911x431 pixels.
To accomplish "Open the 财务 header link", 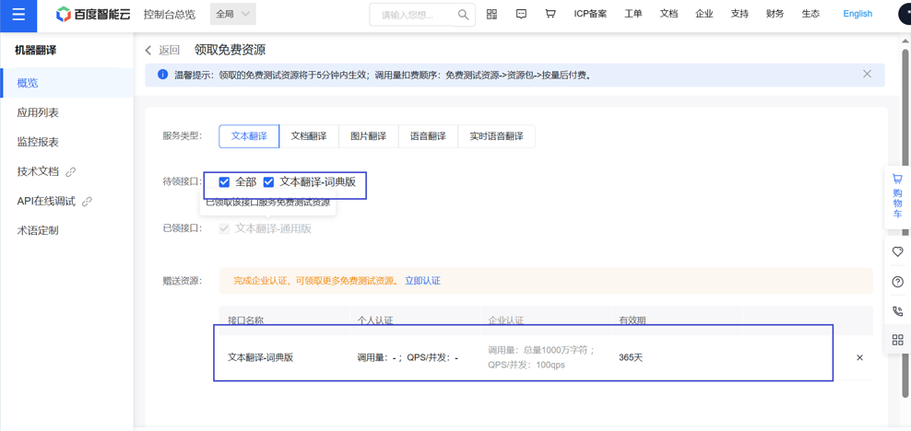I will [775, 14].
